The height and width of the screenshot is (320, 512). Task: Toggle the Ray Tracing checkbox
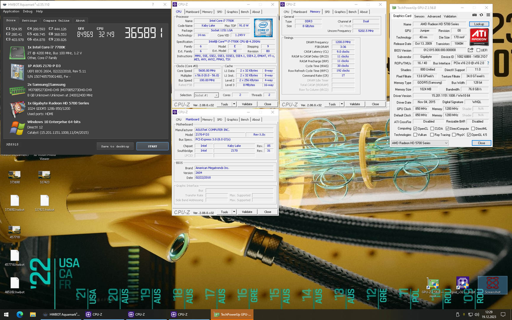[432, 135]
